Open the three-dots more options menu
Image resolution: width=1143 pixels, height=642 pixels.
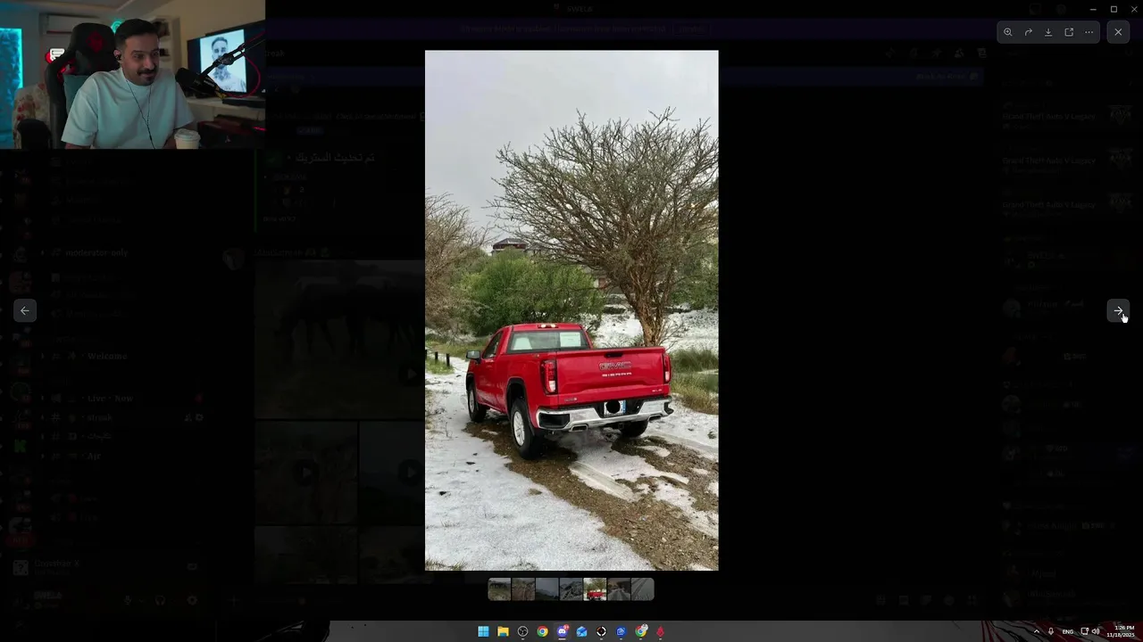tap(1089, 32)
